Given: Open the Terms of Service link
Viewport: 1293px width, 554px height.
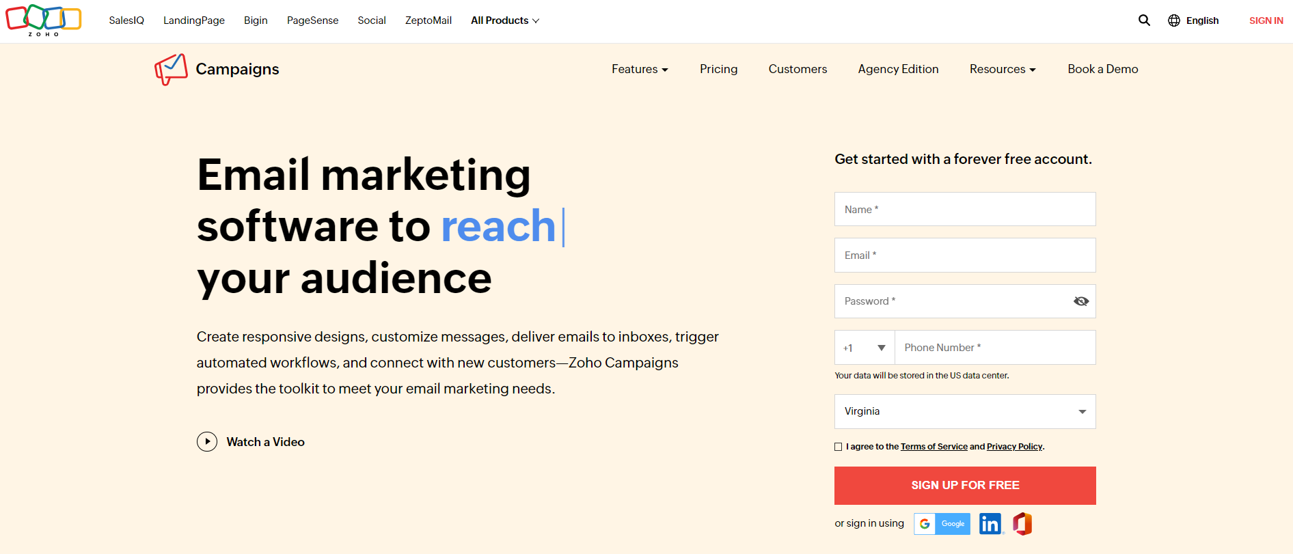Looking at the screenshot, I should [x=934, y=446].
